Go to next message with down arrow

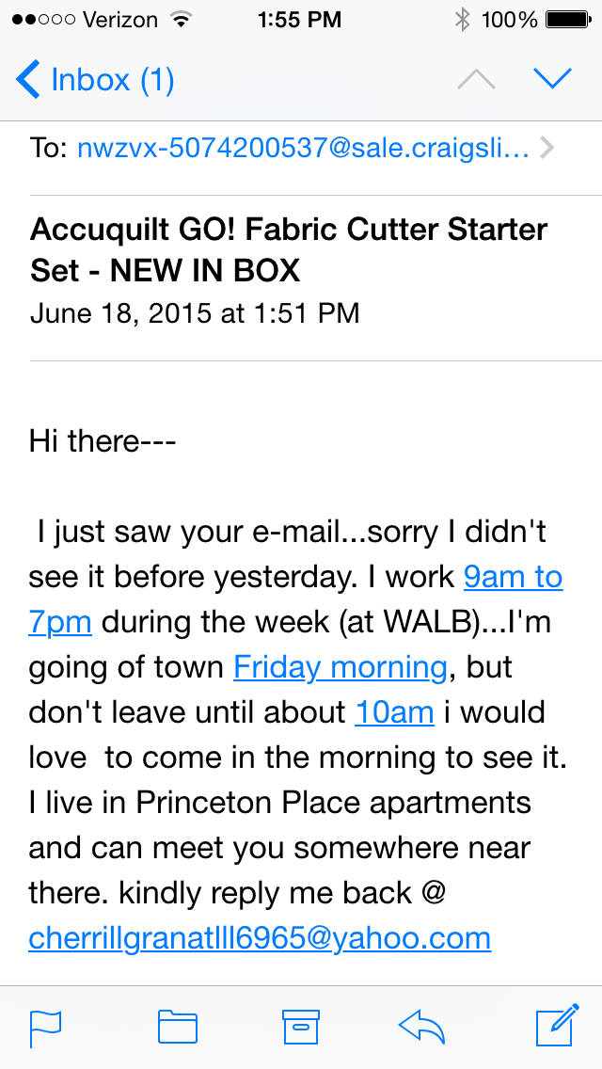(x=552, y=80)
